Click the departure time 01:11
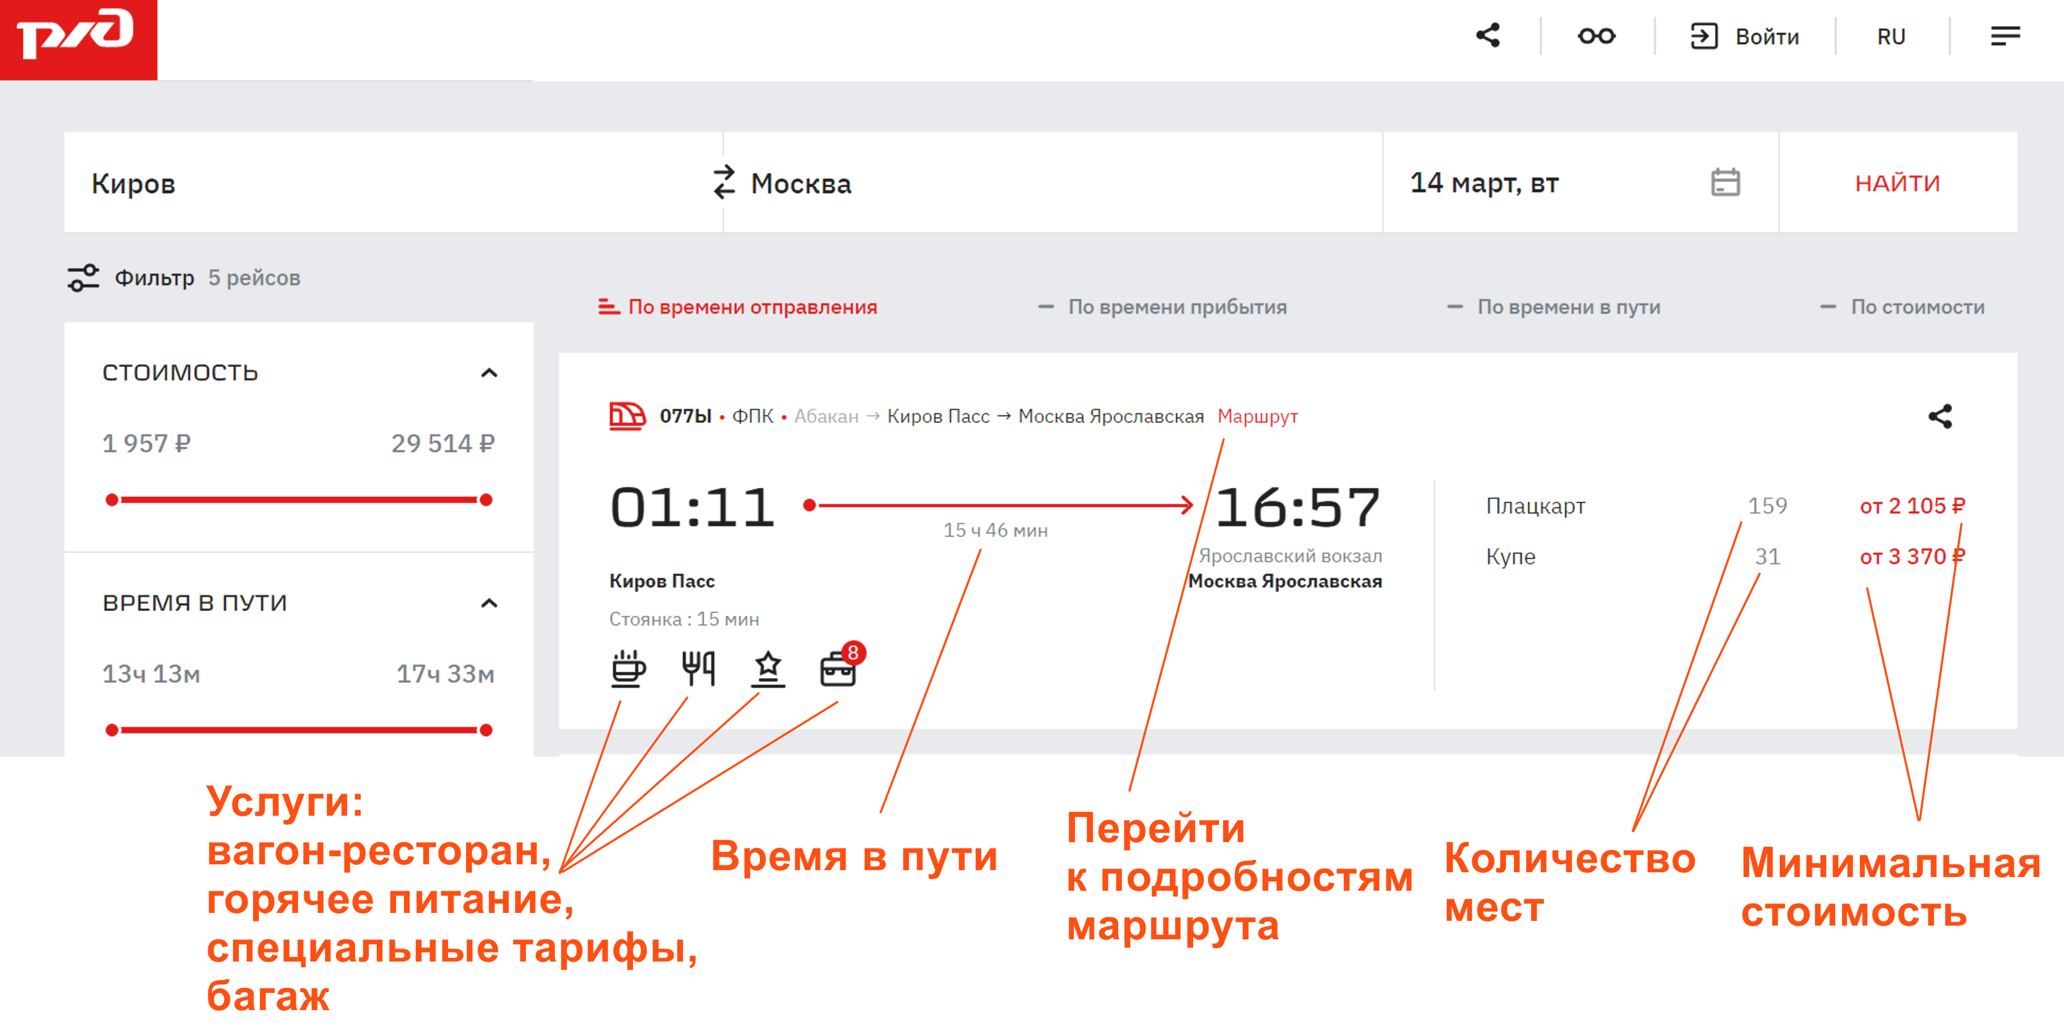Screen dimensions: 2064x1026 (692, 508)
